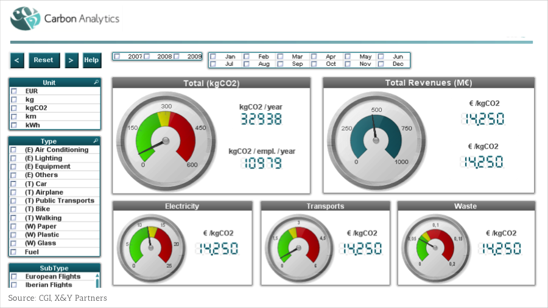Open search in the Type list header
The width and height of the screenshot is (548, 308).
click(x=96, y=141)
